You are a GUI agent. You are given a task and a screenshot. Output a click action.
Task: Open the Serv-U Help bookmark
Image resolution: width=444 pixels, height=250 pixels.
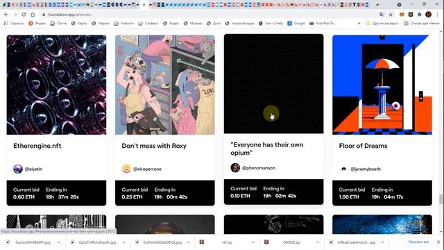point(271,23)
